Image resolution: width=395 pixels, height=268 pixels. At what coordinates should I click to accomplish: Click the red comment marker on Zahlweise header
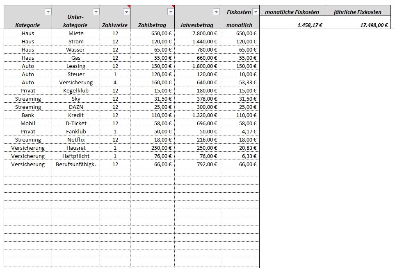pos(129,7)
